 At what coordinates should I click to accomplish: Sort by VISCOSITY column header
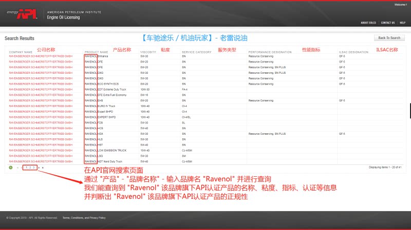pyautogui.click(x=148, y=52)
